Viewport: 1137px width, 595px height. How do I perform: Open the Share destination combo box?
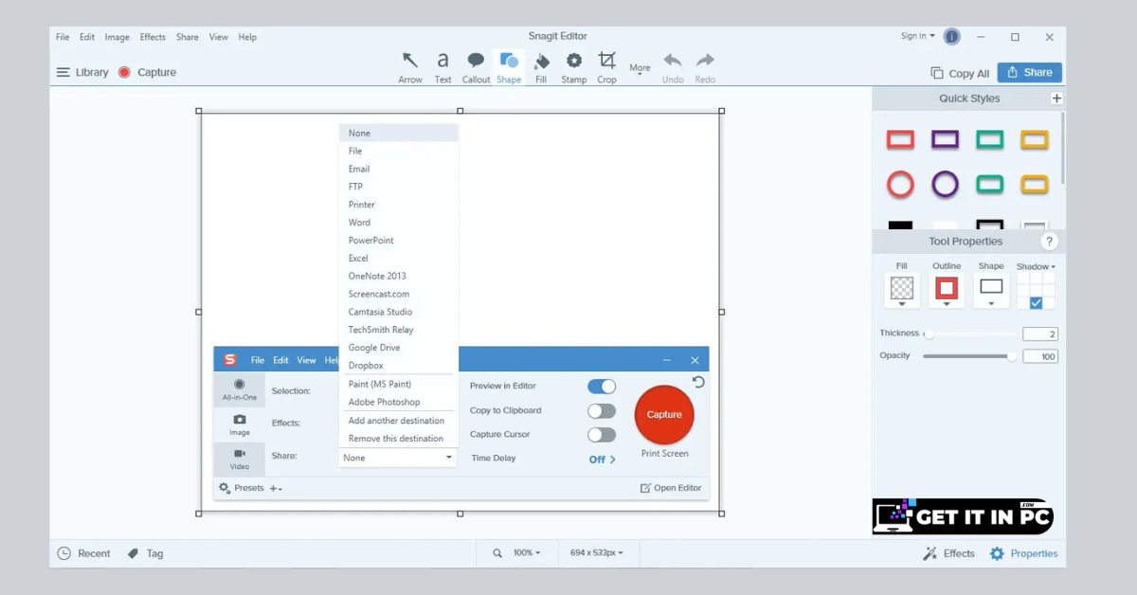pyautogui.click(x=397, y=458)
